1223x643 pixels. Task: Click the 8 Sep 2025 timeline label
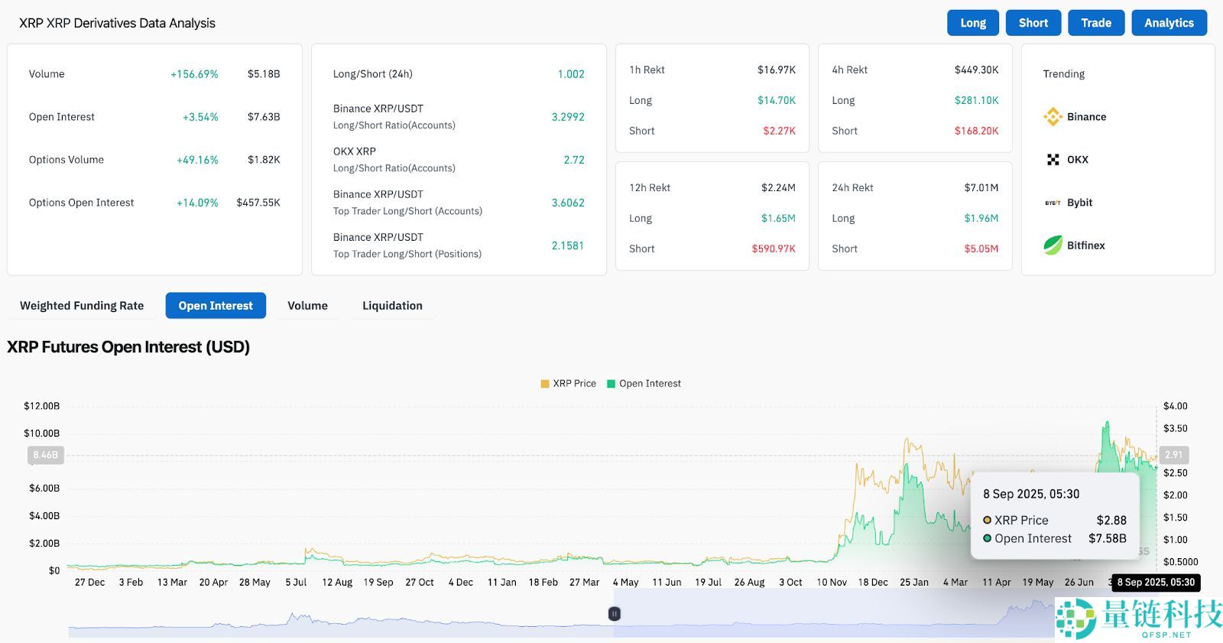pyautogui.click(x=1155, y=583)
